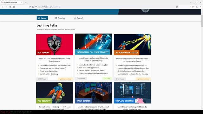The height and width of the screenshot is (114, 203).
Task: Click the RED TEAMING label
Action: coord(43,53)
